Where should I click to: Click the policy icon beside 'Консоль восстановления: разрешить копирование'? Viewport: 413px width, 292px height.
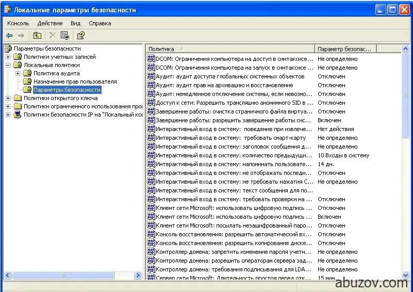[151, 242]
